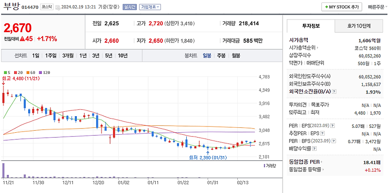Click the large volume bar at 11/21
This screenshot has width=389, height=193.
pyautogui.click(x=3, y=171)
